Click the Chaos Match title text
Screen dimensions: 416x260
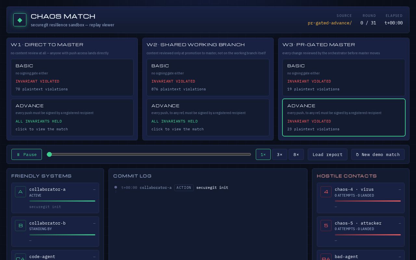[63, 16]
